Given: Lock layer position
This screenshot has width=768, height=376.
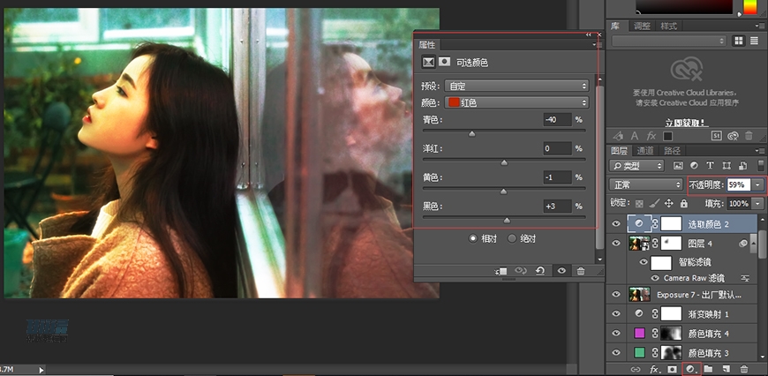Looking at the screenshot, I should tap(668, 203).
